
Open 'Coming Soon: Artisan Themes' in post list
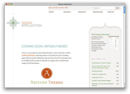(x=101, y=63)
